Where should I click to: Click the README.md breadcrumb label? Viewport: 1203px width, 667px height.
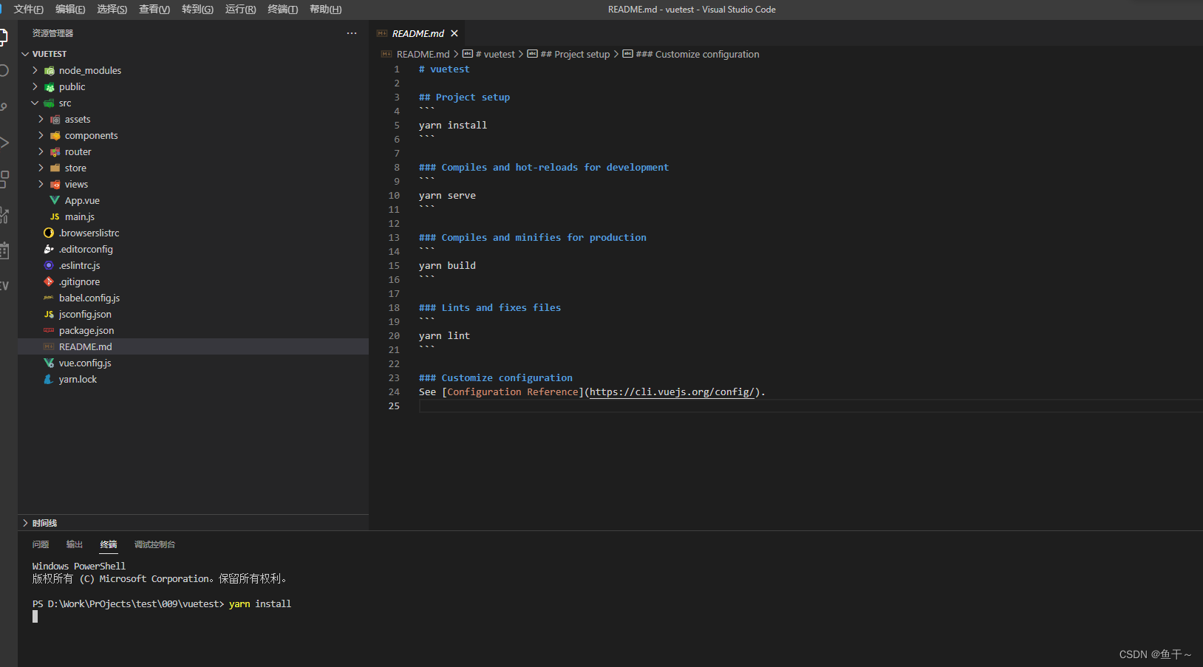[x=423, y=54]
